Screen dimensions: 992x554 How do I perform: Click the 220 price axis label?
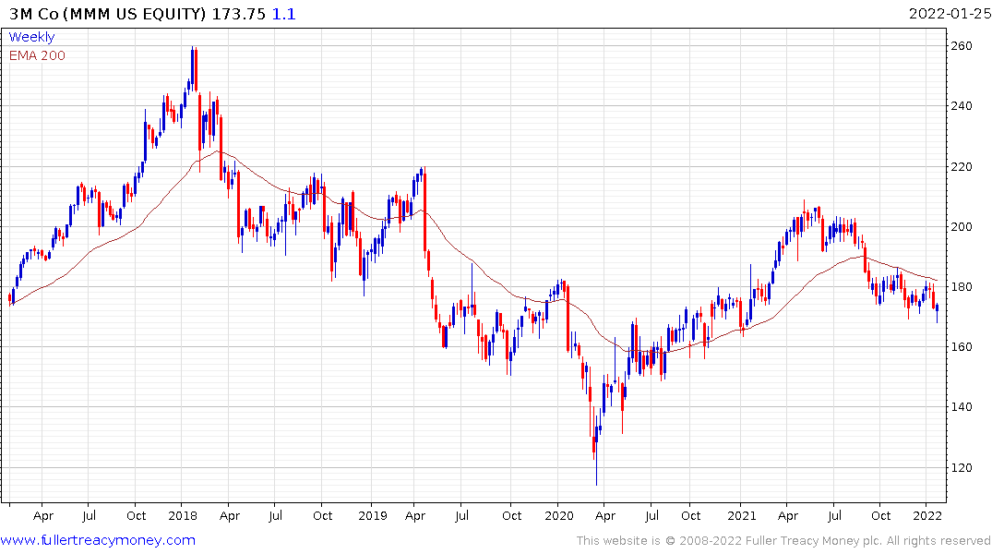click(x=962, y=166)
